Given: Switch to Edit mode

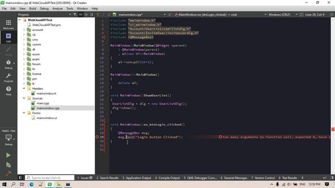Looking at the screenshot, I should tap(8, 38).
